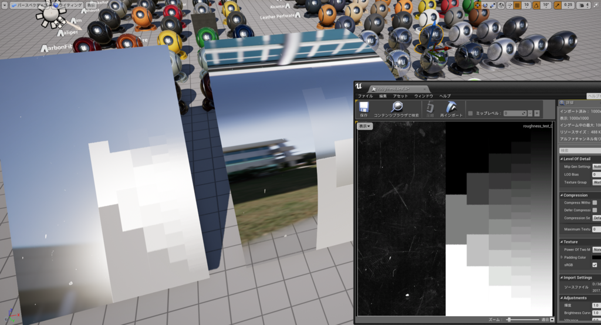Click the 輝度 brightness value field

pyautogui.click(x=597, y=306)
